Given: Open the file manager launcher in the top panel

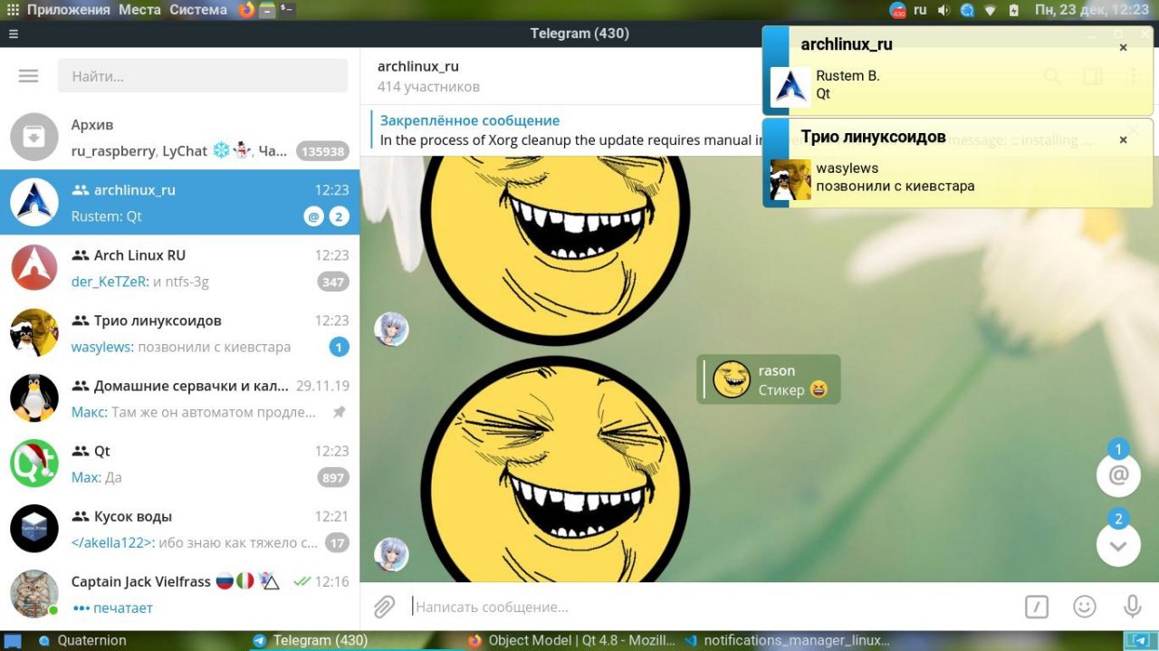Looking at the screenshot, I should click(267, 10).
